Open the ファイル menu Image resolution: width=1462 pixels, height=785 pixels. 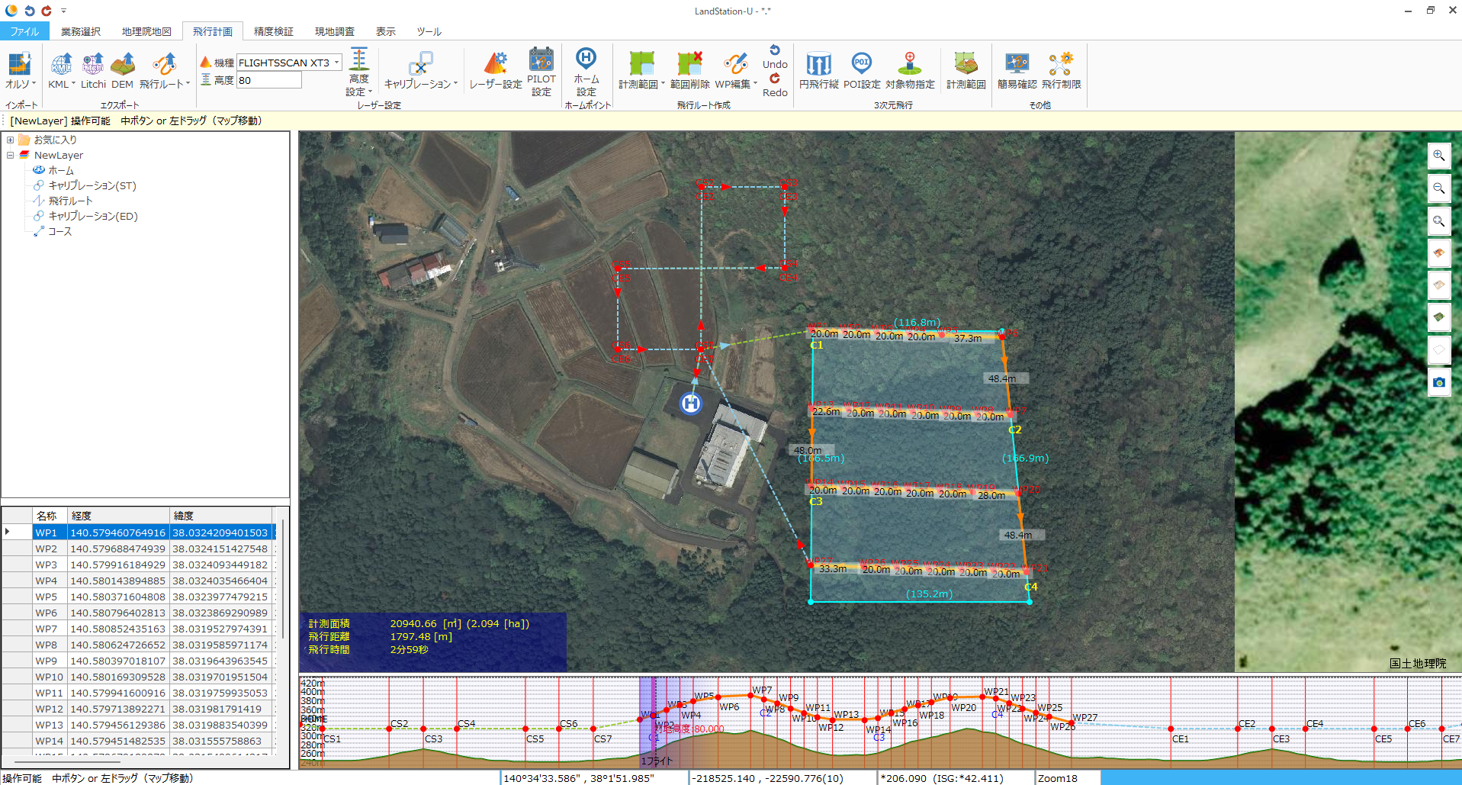(x=24, y=31)
